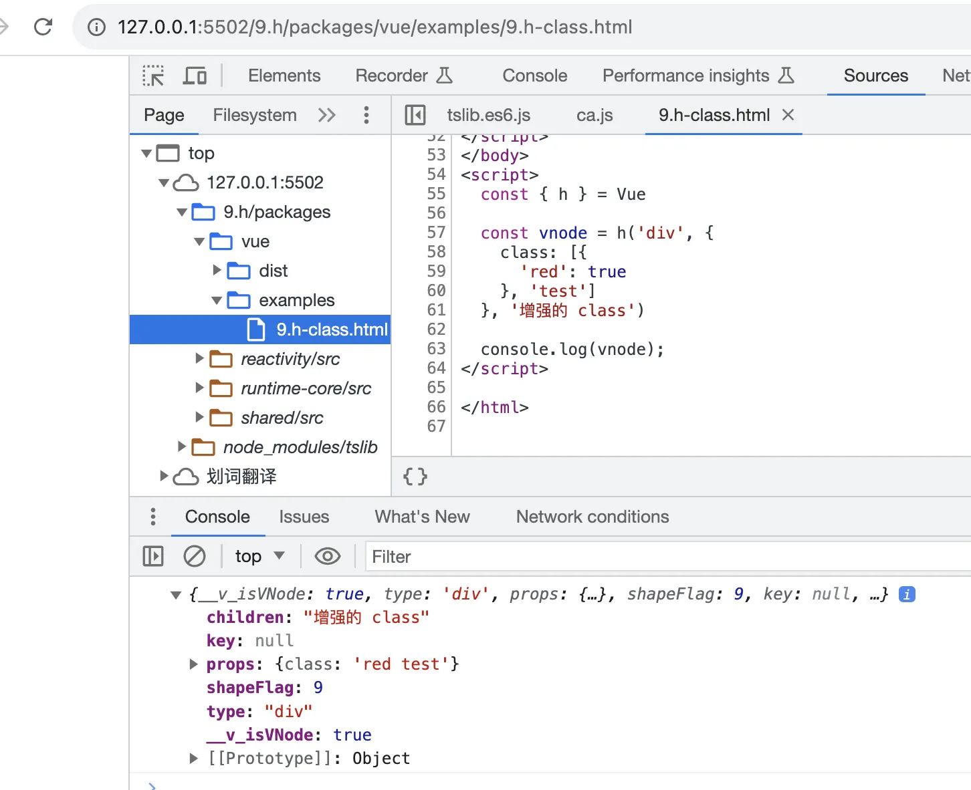The height and width of the screenshot is (790, 971).
Task: Open the Network conditions drawer tab
Action: 592,517
